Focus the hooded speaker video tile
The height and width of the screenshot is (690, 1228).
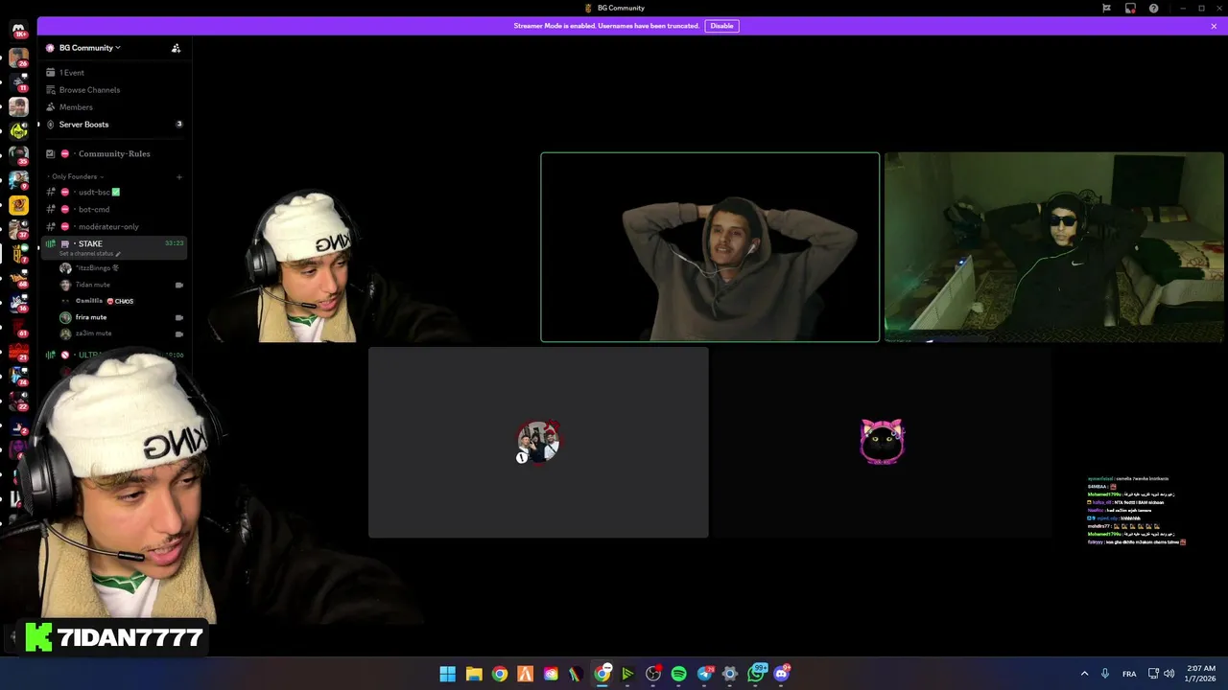(710, 247)
